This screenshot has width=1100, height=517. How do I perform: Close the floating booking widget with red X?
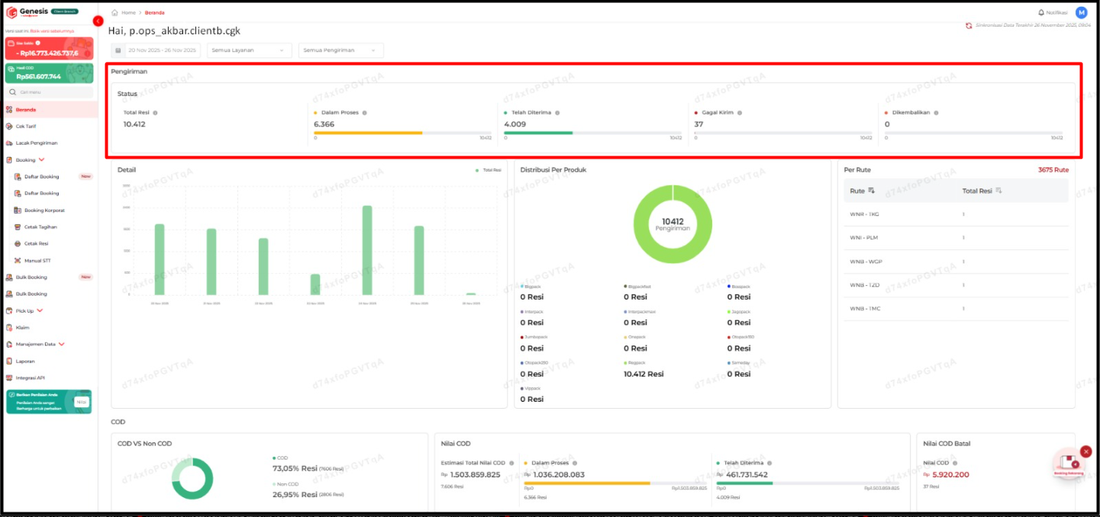(1085, 451)
